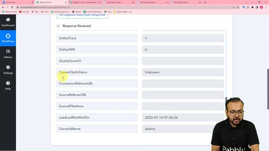The width and height of the screenshot is (269, 151).
Task: Click the ConversionReferrerURL field label
Action: pos(97,83)
